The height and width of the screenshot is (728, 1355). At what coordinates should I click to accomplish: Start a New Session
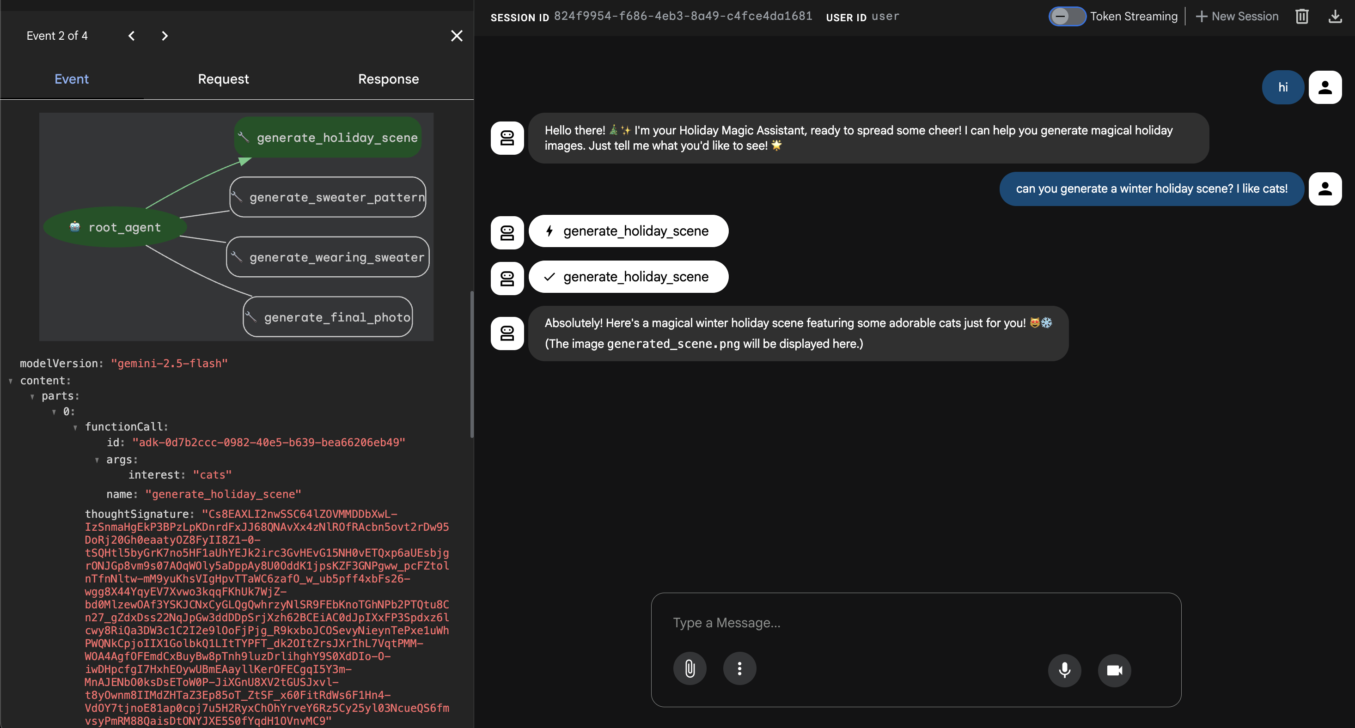tap(1237, 16)
